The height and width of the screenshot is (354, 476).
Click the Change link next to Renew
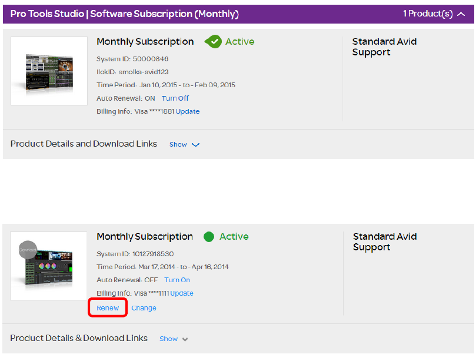click(144, 308)
